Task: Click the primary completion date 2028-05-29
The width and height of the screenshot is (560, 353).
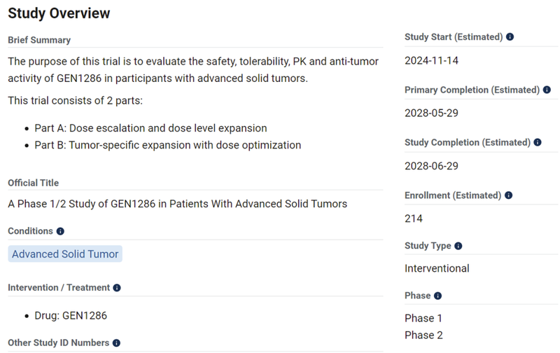Action: pos(431,113)
